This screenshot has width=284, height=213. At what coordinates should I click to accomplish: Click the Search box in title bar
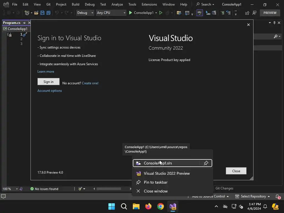pos(205,4)
